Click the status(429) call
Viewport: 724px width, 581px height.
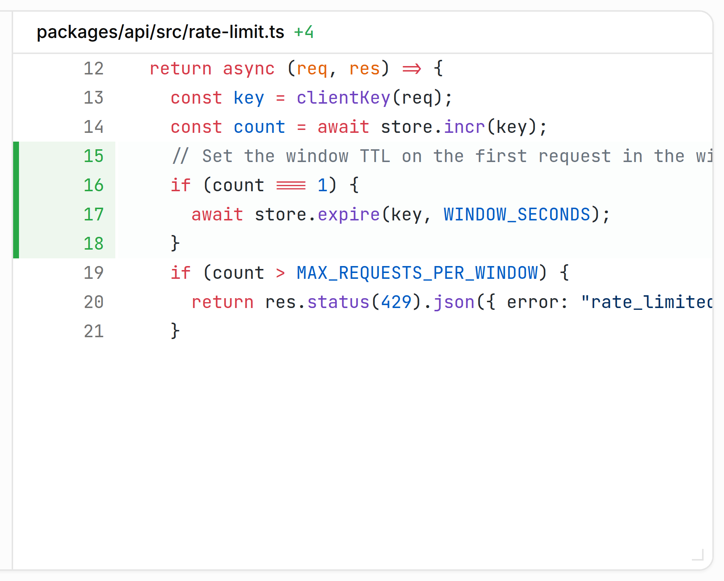click(x=364, y=302)
